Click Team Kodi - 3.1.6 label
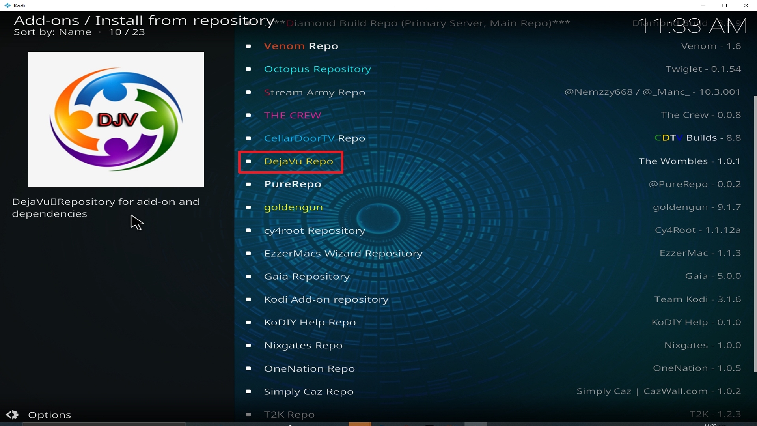Viewport: 757px width, 426px height. click(x=698, y=299)
